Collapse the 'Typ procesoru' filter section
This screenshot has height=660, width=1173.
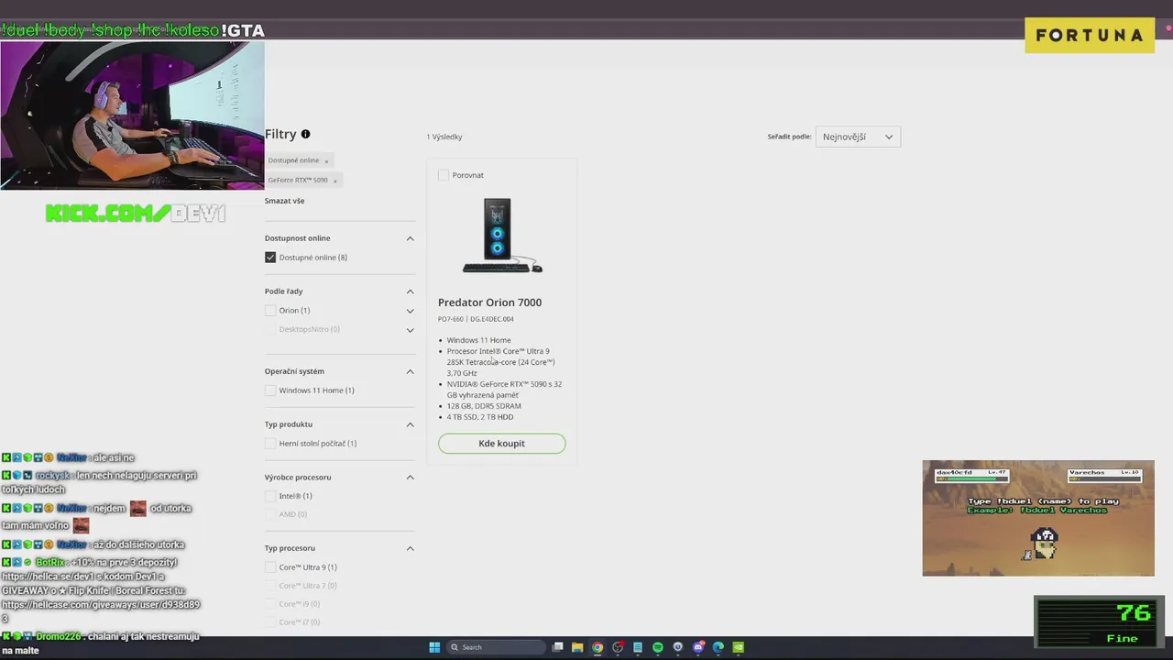pos(410,548)
